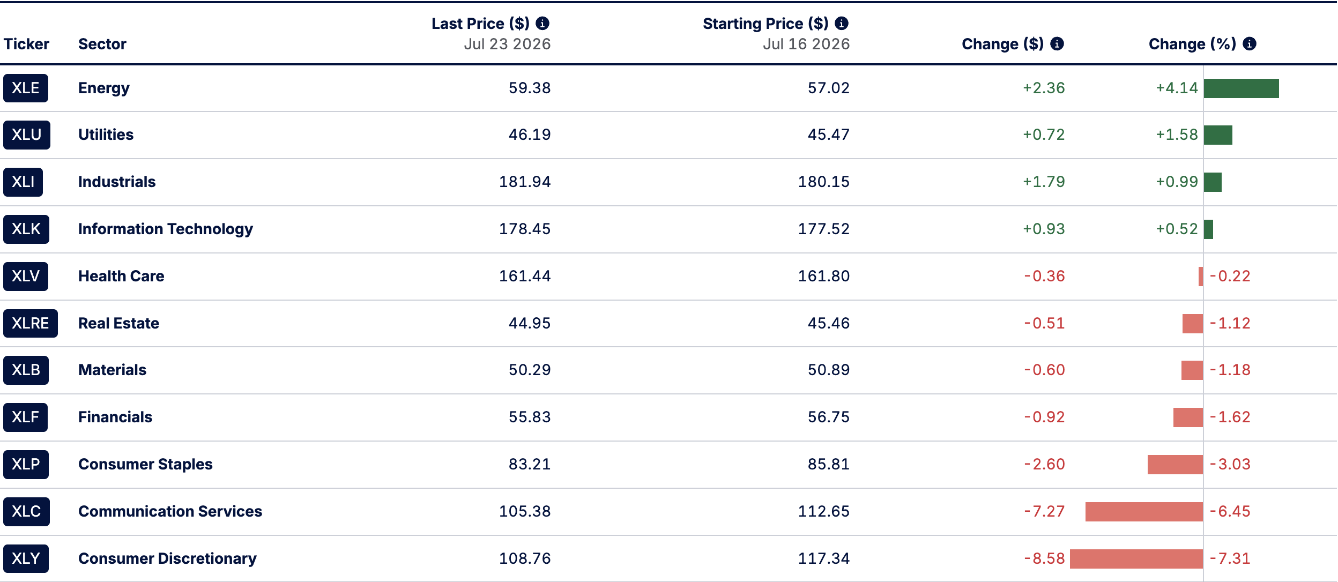Viewport: 1338px width, 582px height.
Task: Click the green Energy +4.14 percent bar
Action: pyautogui.click(x=1241, y=88)
